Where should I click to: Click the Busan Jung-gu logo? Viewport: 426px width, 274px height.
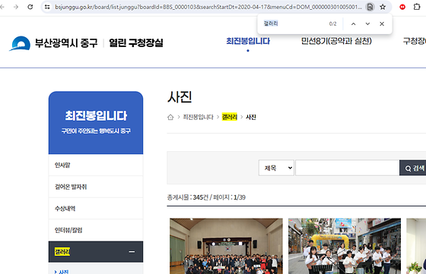[x=53, y=43]
